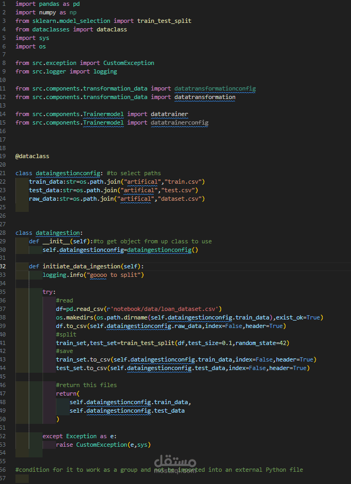Click the 'initiate_data_ingestion' method name
This screenshot has height=484, width=351.
81,266
